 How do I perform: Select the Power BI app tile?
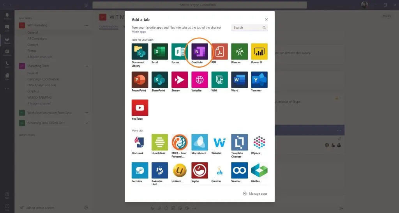click(259, 52)
